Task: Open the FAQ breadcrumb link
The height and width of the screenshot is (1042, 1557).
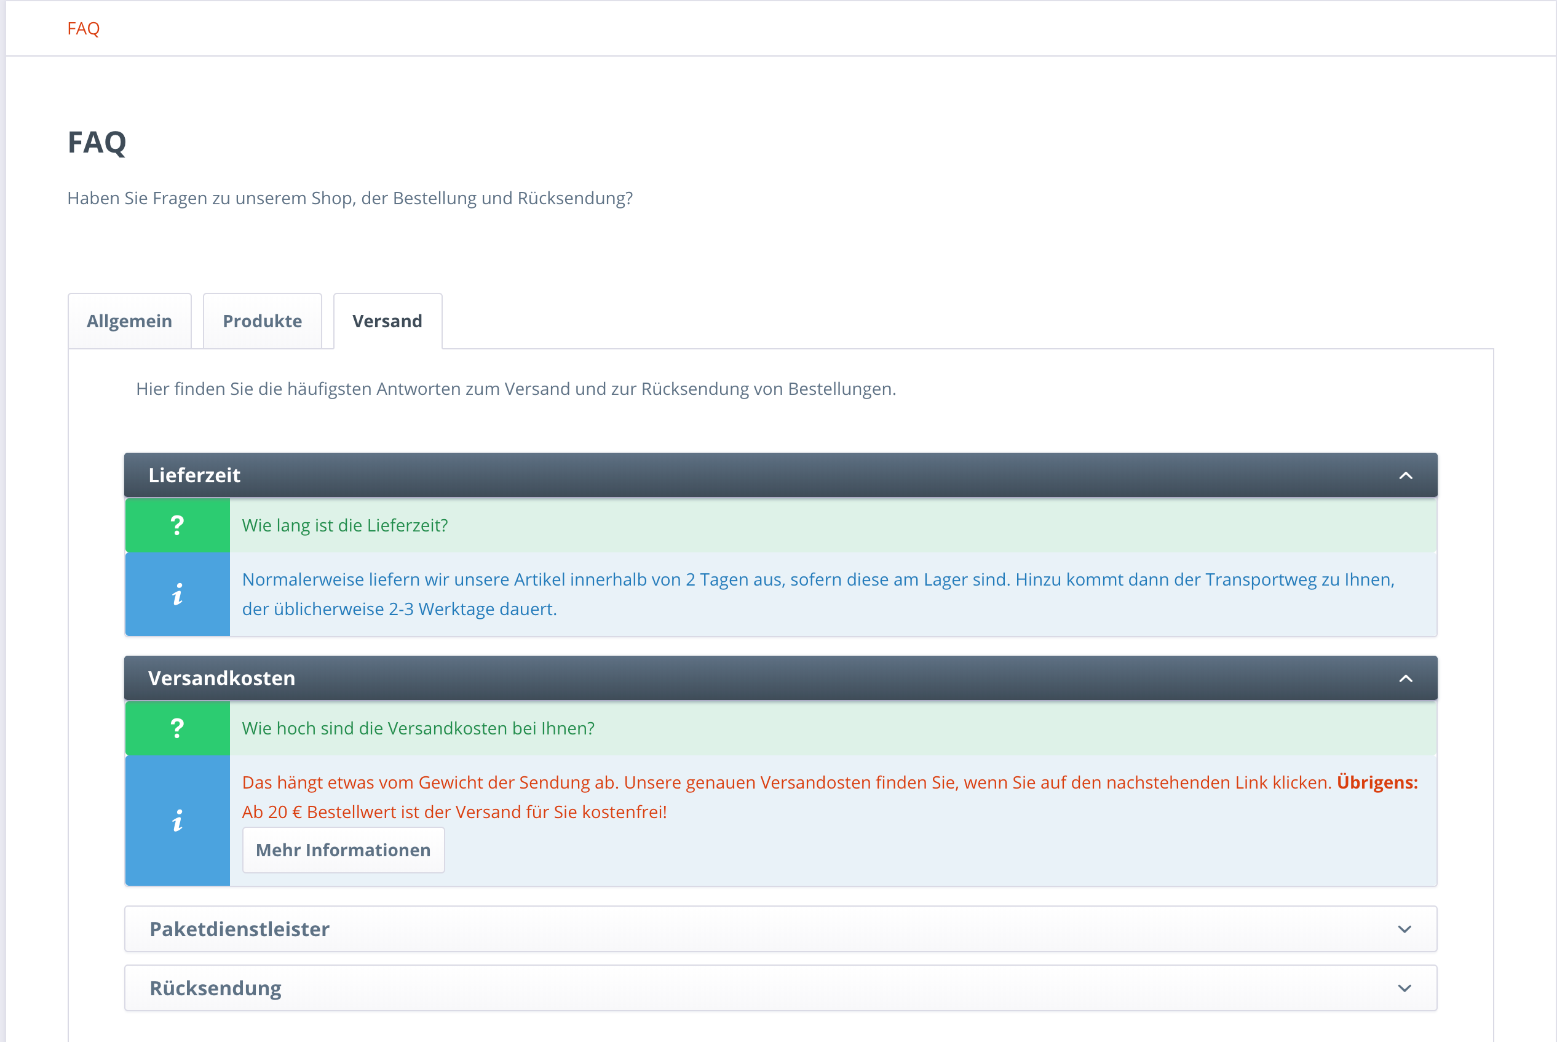Action: 83,28
